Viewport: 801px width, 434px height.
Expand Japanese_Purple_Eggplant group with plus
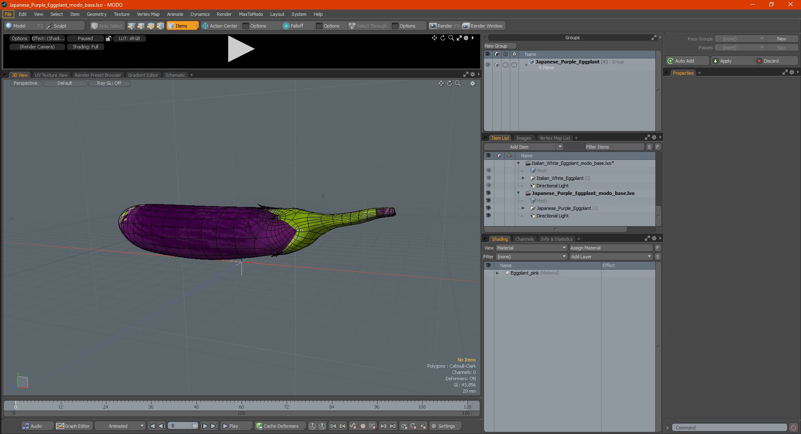tap(526, 65)
